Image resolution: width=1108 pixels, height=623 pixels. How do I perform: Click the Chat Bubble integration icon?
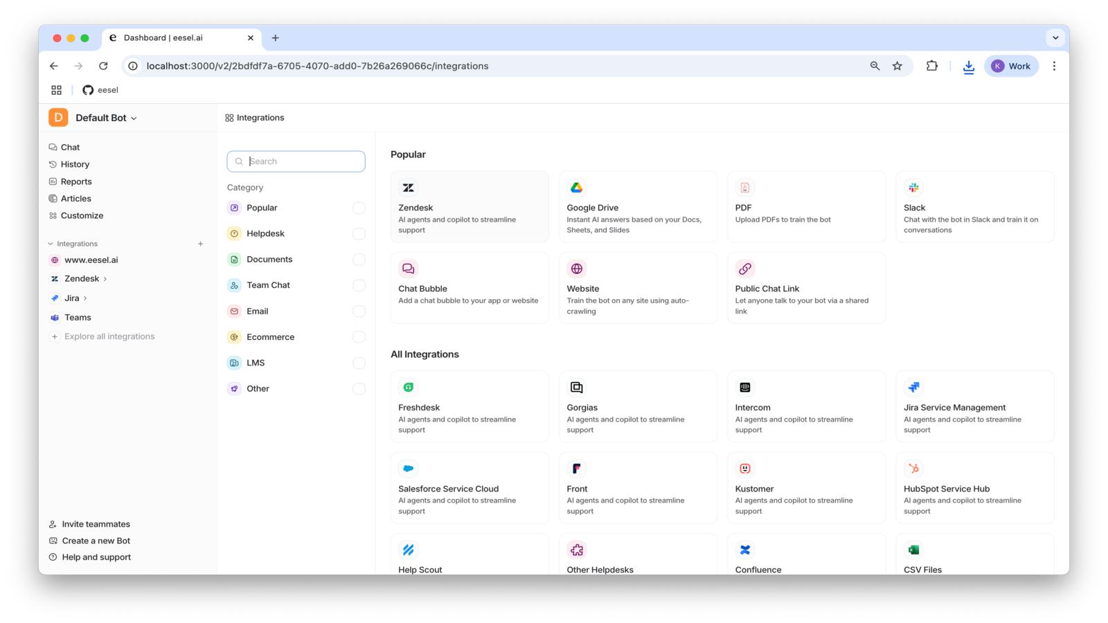pos(408,268)
